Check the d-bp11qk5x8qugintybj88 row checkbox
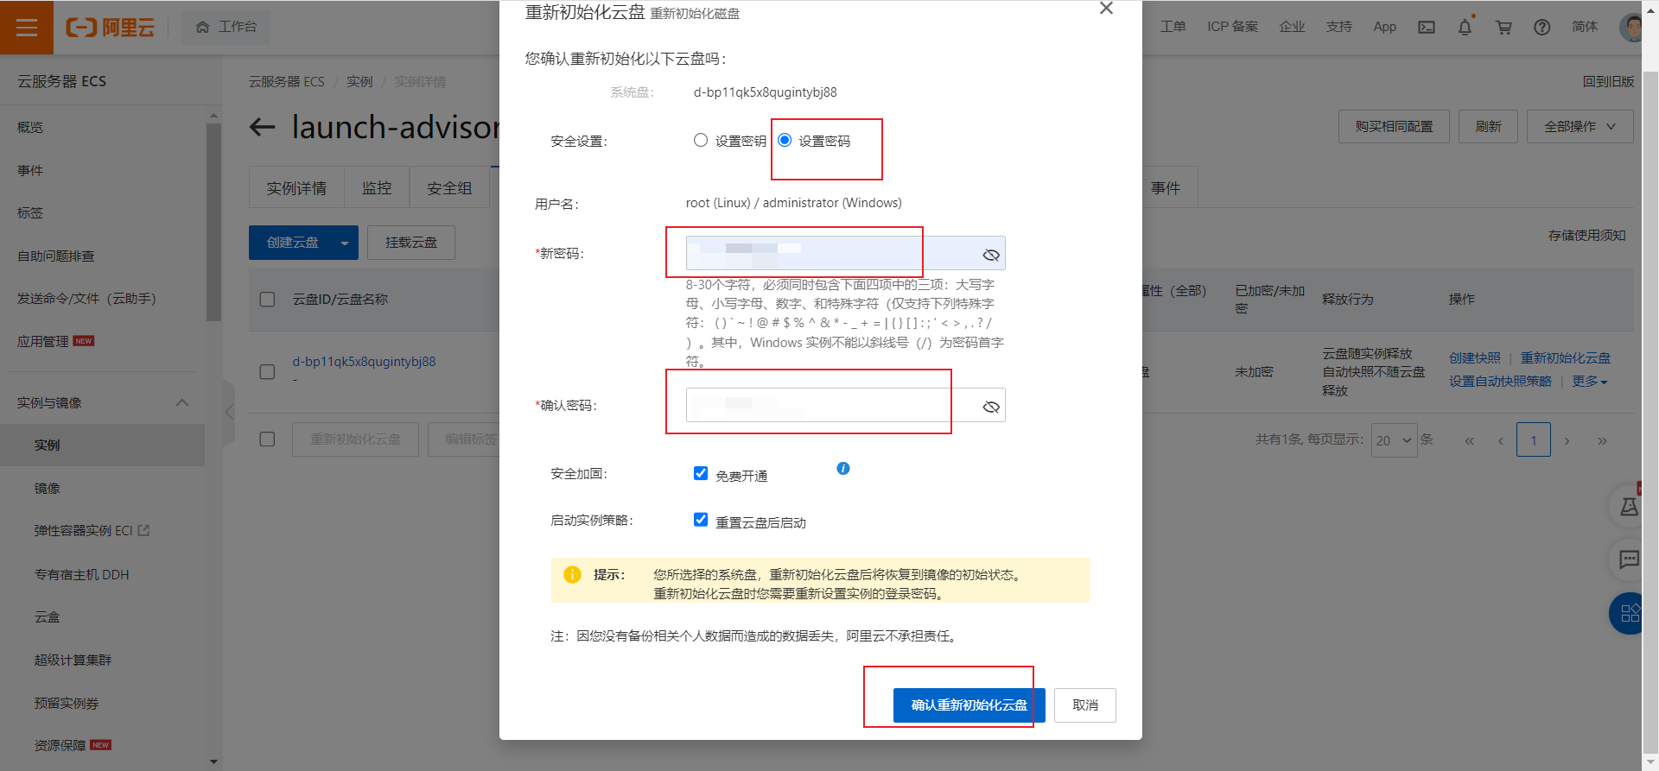 [268, 372]
